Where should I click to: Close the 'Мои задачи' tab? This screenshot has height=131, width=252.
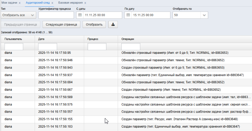click(20, 3)
